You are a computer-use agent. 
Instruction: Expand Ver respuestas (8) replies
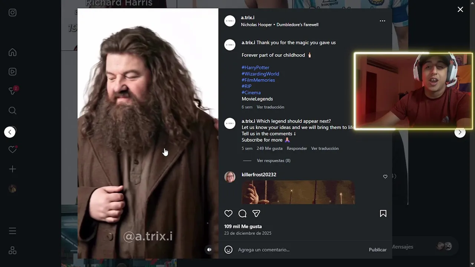[x=273, y=161]
